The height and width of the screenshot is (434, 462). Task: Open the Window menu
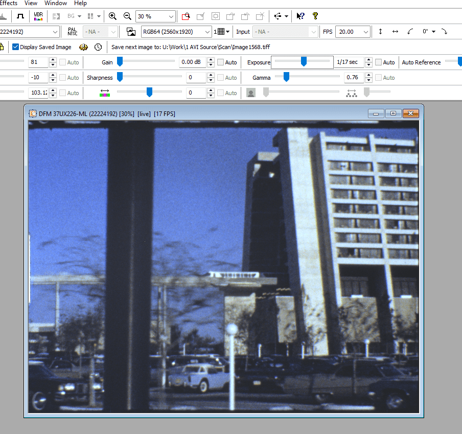coord(56,3)
